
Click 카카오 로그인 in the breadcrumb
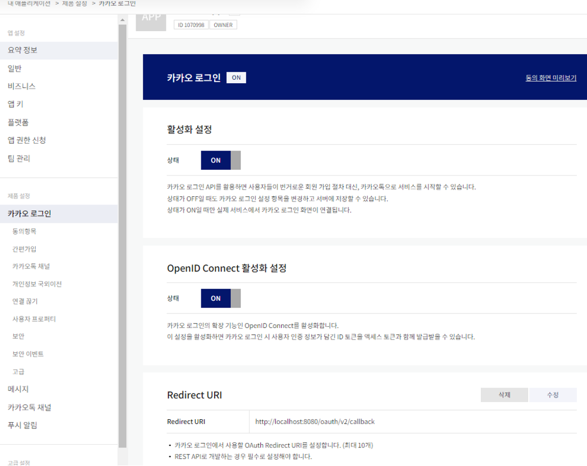pos(117,3)
